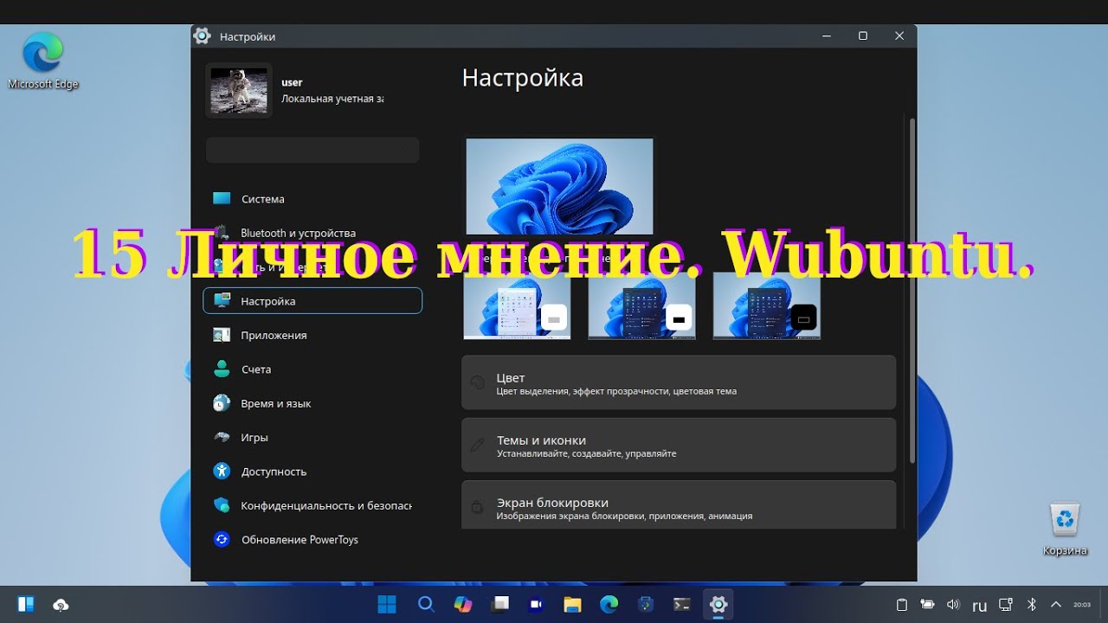This screenshot has width=1108, height=623.
Task: Click the battery tray icon
Action: 928,605
